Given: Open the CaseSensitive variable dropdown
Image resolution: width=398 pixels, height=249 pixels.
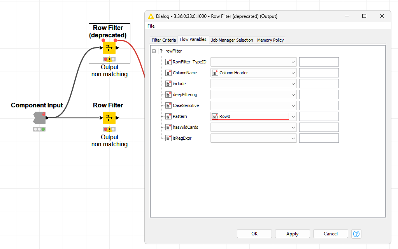Looking at the screenshot, I should point(293,105).
